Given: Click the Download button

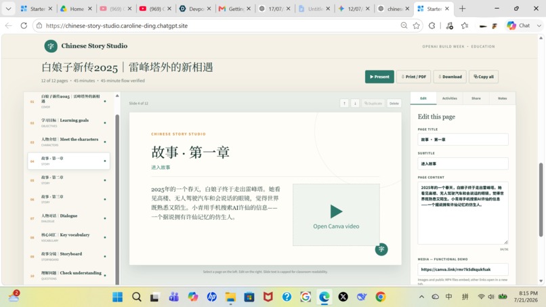Looking at the screenshot, I should click(450, 77).
